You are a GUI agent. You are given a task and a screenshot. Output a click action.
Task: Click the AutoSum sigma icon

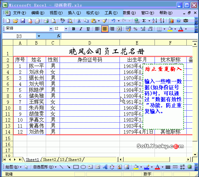pos(144,21)
